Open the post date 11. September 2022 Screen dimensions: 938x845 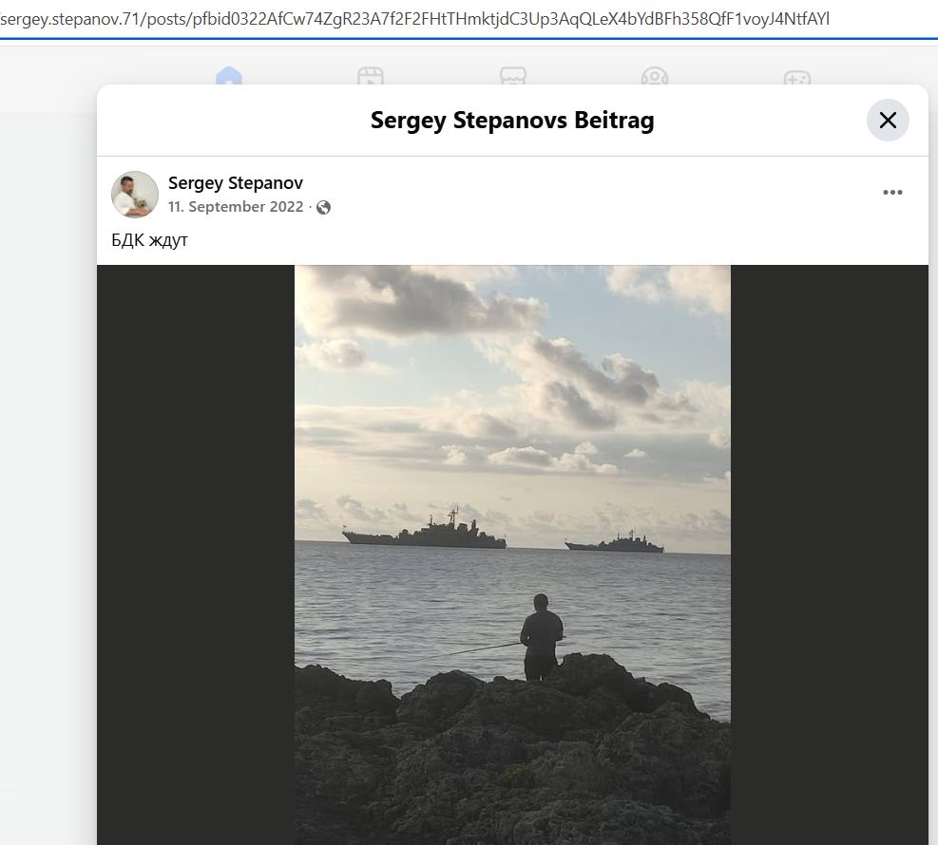click(236, 207)
